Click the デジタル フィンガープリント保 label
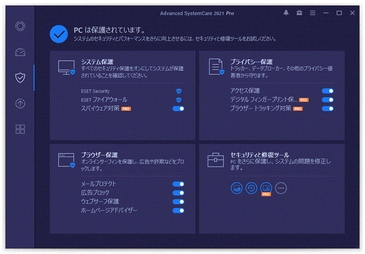The image size is (365, 254). pos(263,99)
